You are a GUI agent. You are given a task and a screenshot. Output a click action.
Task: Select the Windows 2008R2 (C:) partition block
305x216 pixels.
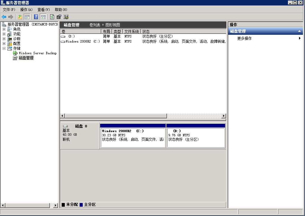[x=133, y=138]
